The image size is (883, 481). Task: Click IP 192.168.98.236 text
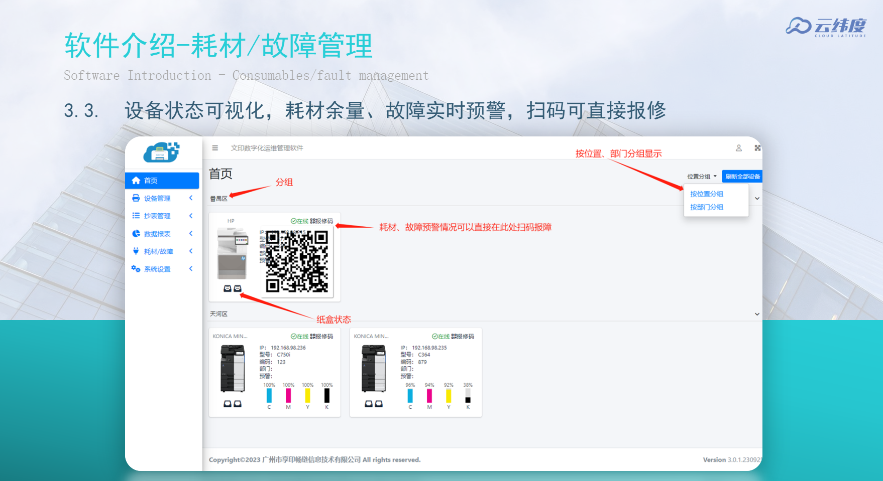coord(282,348)
